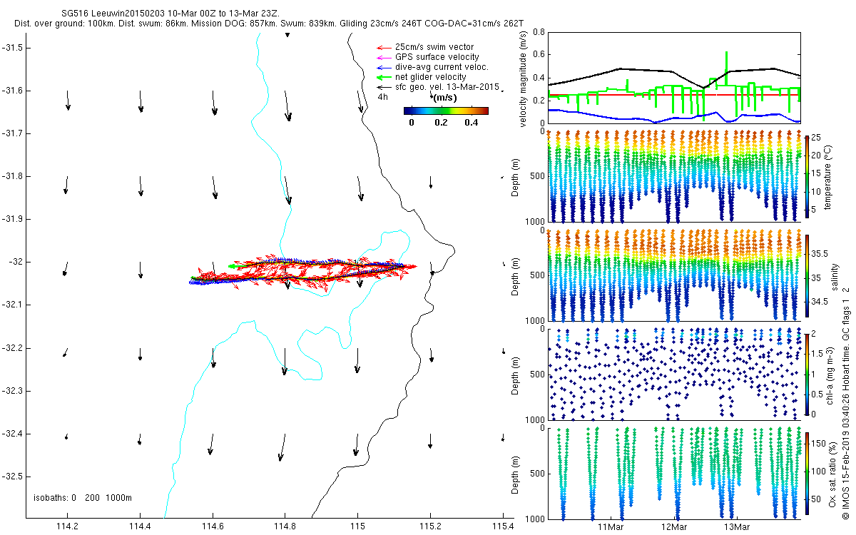Click the '-32' latitude tick label
This screenshot has height=535, width=856.
point(15,262)
